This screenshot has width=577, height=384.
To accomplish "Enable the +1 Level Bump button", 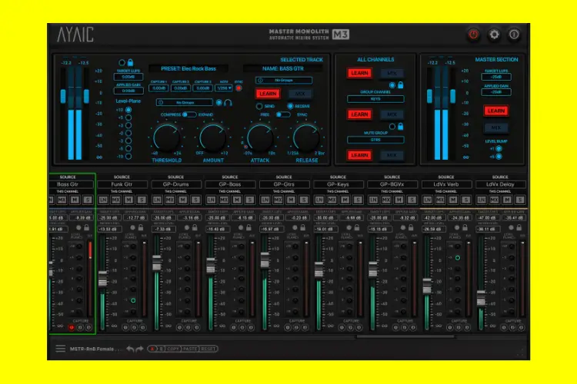I will tap(499, 149).
